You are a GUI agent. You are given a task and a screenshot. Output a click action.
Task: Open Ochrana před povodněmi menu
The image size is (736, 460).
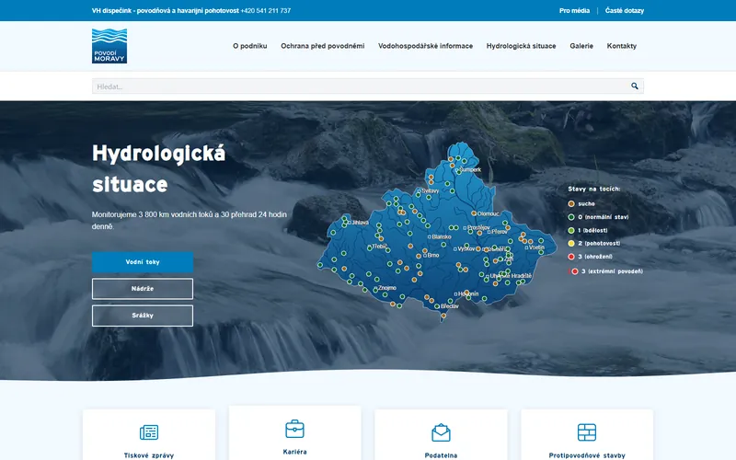(x=323, y=46)
